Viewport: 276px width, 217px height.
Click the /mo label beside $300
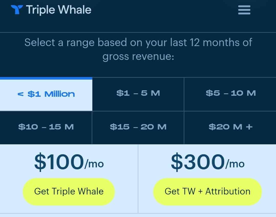[235, 164]
